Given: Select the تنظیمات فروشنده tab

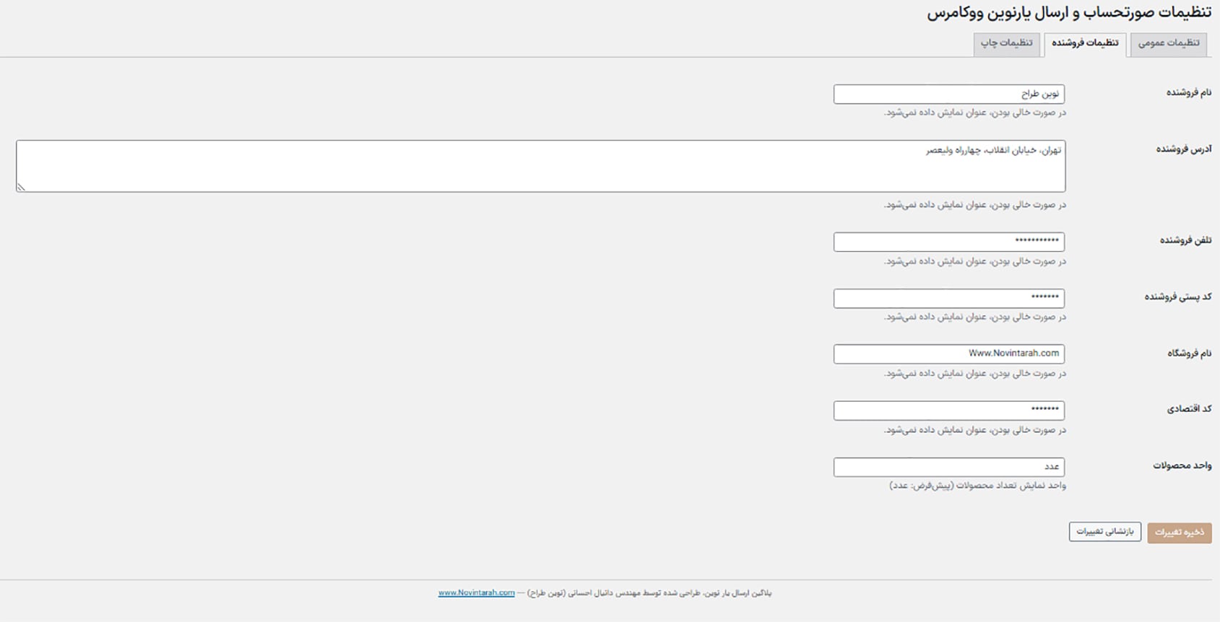Looking at the screenshot, I should pos(1084,43).
